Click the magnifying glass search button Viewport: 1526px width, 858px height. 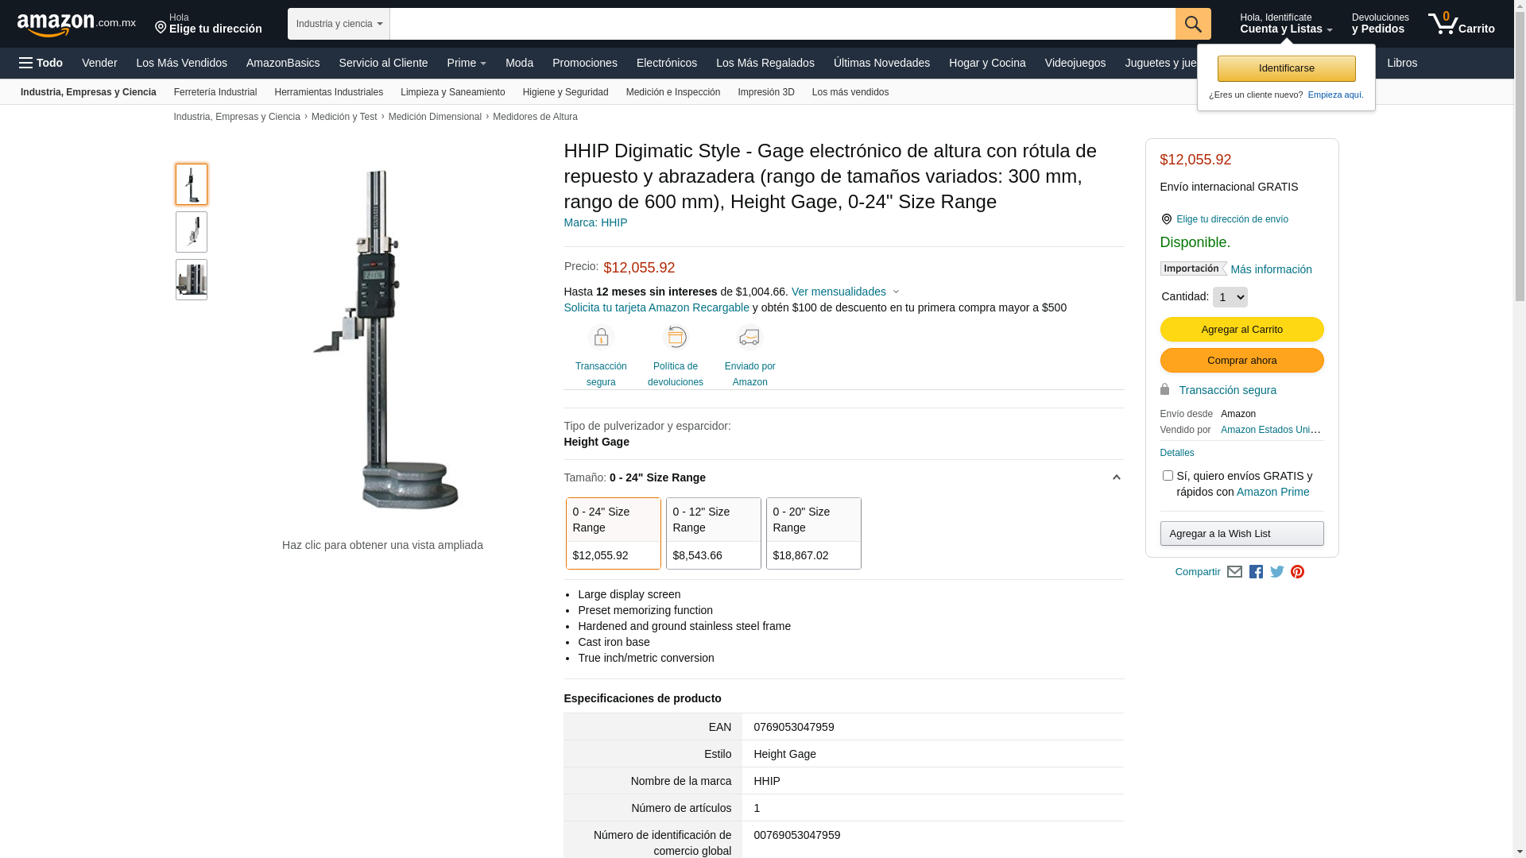[1192, 24]
